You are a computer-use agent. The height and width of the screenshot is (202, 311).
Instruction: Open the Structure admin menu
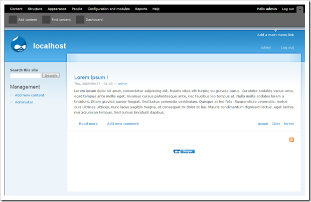(35, 9)
